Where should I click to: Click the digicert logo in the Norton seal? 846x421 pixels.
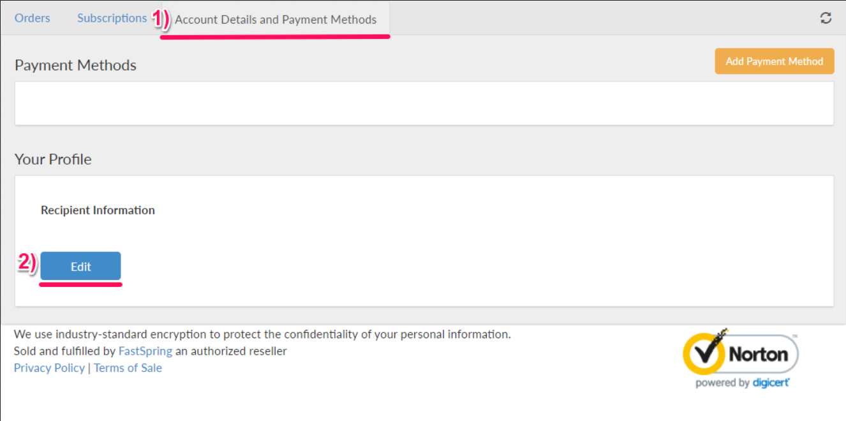tap(772, 382)
